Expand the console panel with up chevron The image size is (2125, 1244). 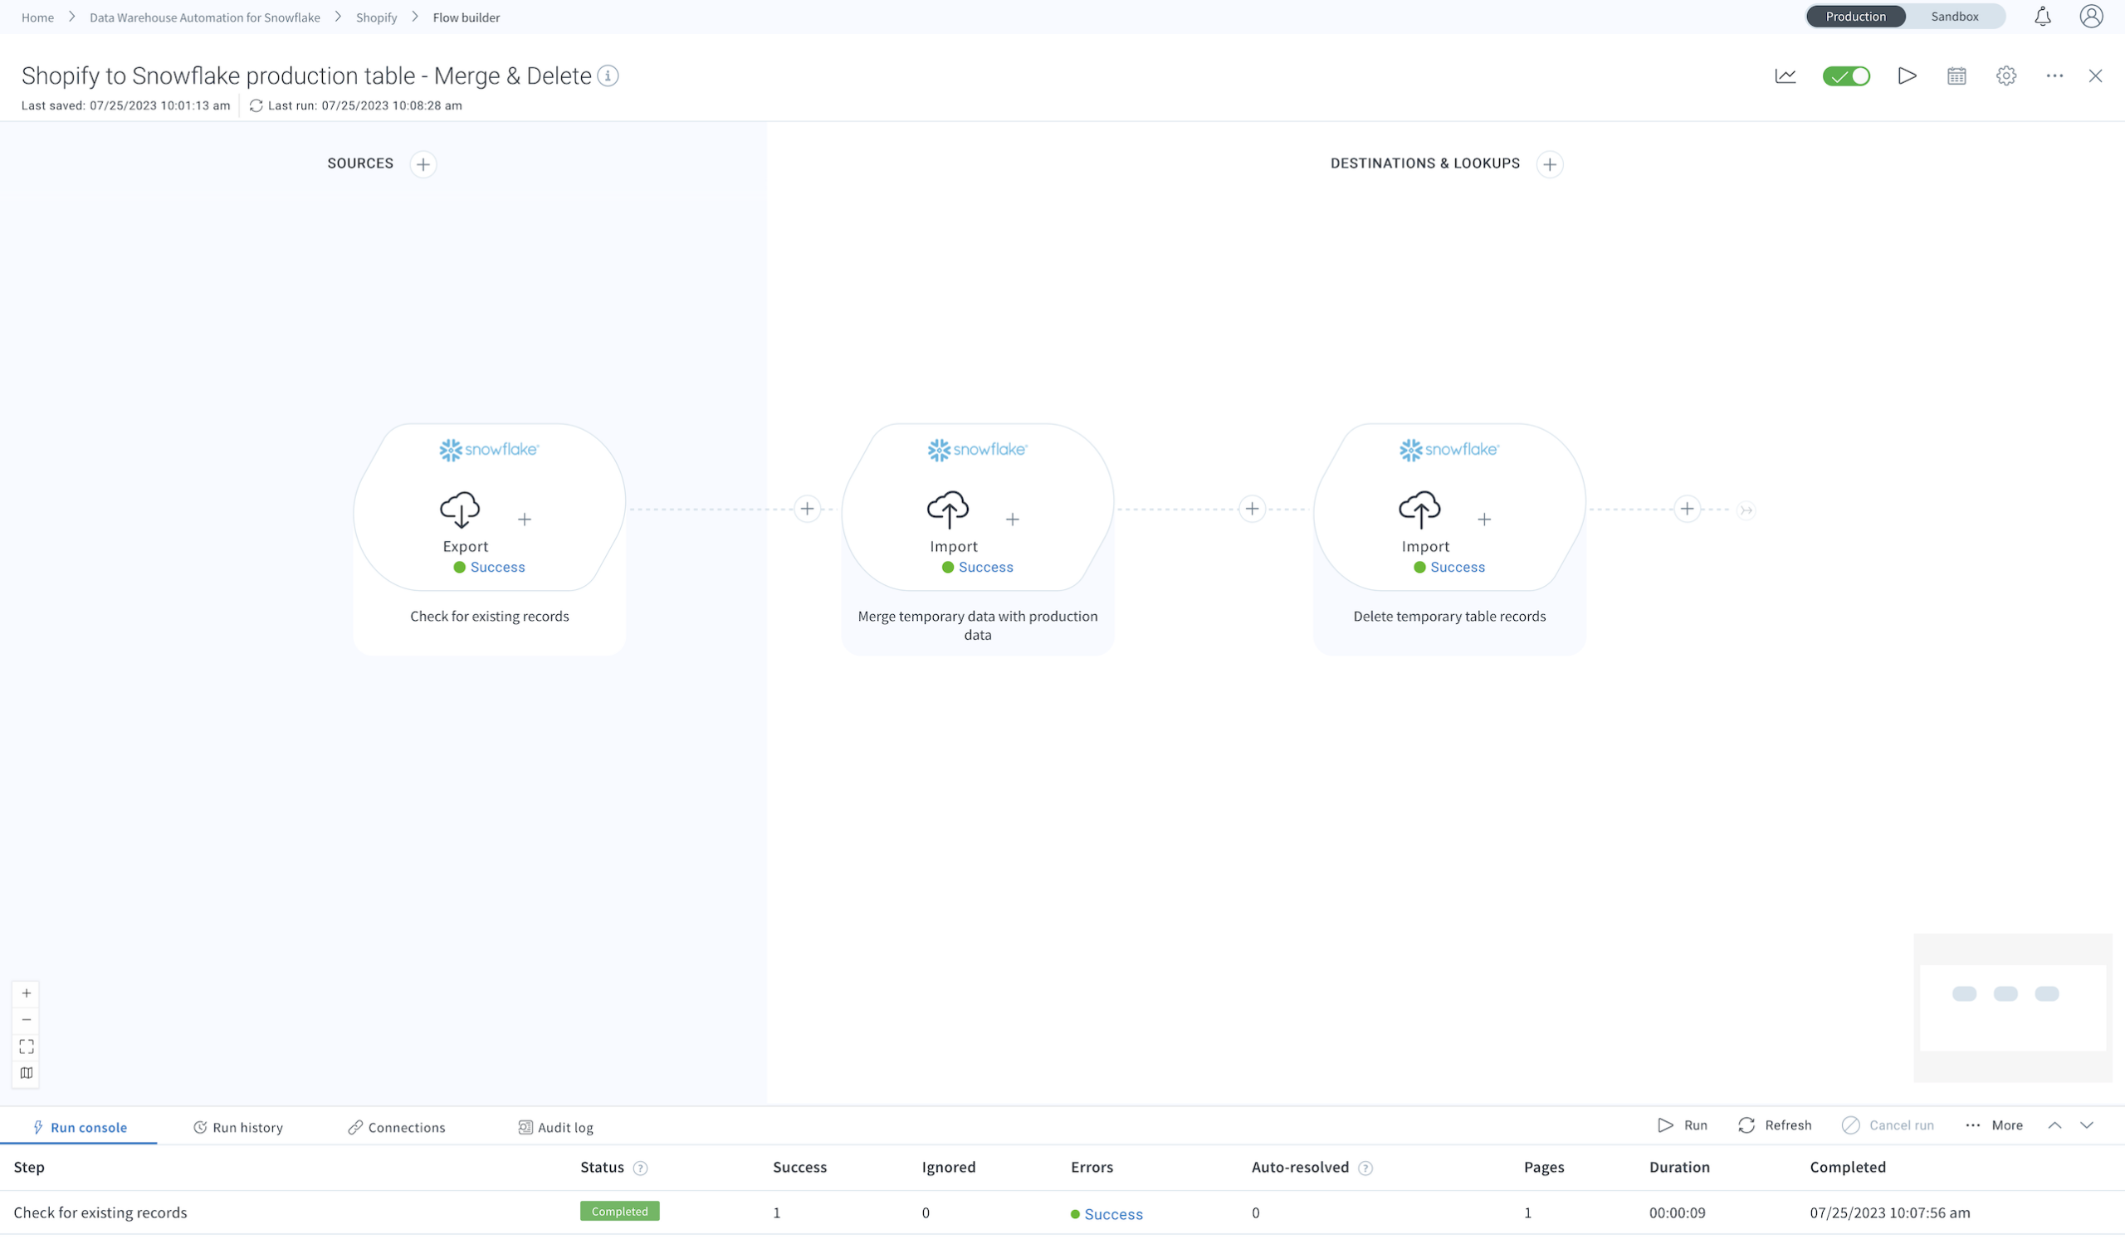(2055, 1126)
